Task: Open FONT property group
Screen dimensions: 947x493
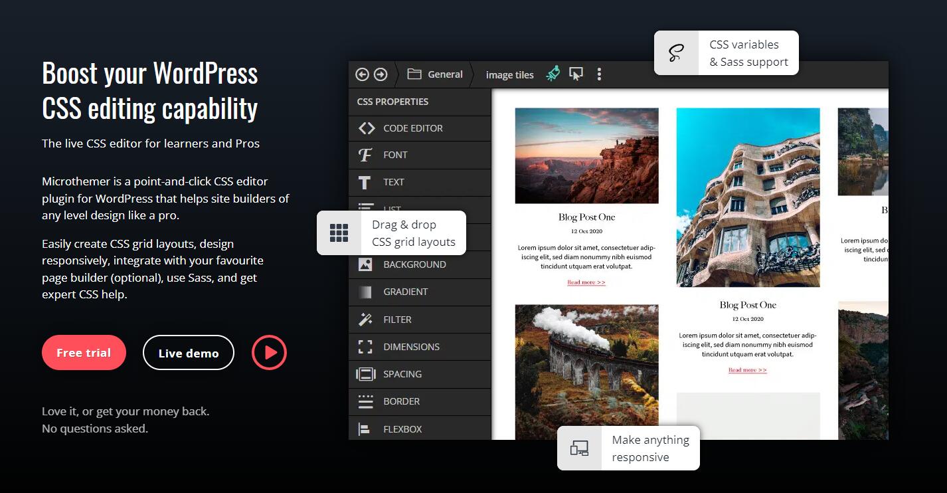Action: pos(420,155)
